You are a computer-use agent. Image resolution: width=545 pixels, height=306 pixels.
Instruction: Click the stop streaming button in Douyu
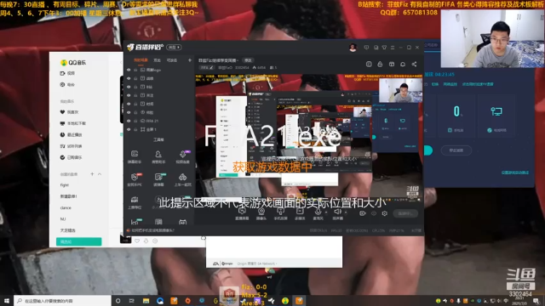pos(405,213)
